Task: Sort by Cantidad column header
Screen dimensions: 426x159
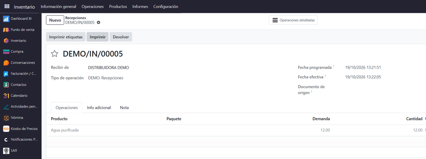Action: tap(414, 119)
